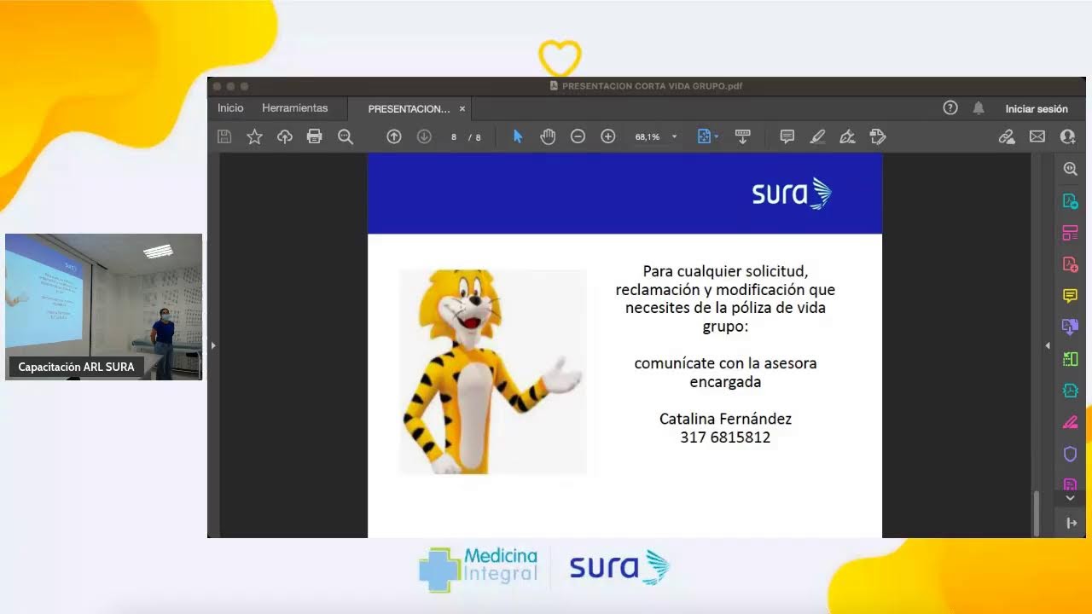Screen dimensions: 1092x614
Task: Click the page number field showing 8
Action: [x=454, y=137]
